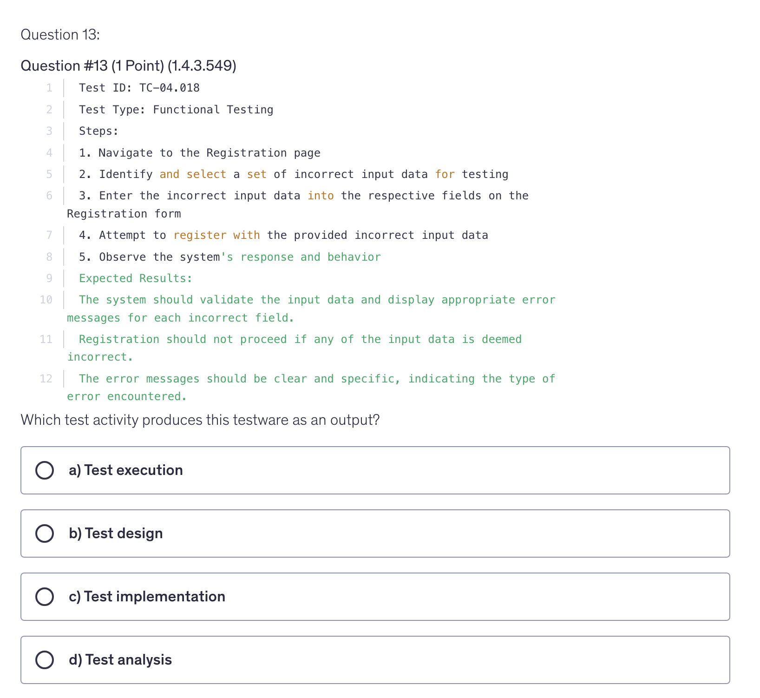Choose the Test design radio button
The width and height of the screenshot is (760, 698).
45,533
